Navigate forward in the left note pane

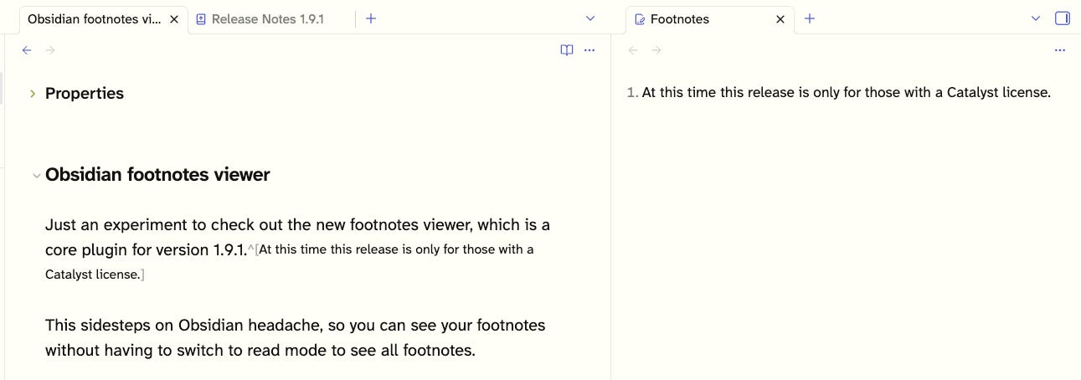tap(50, 50)
